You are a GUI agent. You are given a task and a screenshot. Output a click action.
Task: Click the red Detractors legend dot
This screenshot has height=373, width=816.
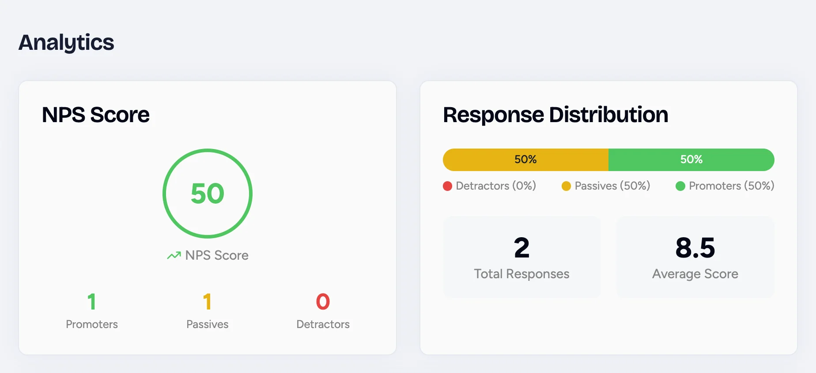tap(447, 186)
